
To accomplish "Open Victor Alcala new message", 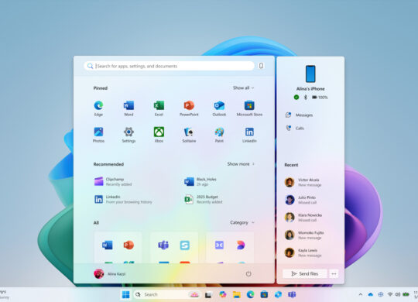I will 303,182.
